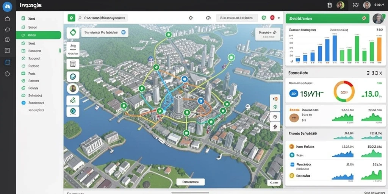Toggle the blue option on the map label
Image resolution: width=388 pixels, height=194 pixels.
123,32
